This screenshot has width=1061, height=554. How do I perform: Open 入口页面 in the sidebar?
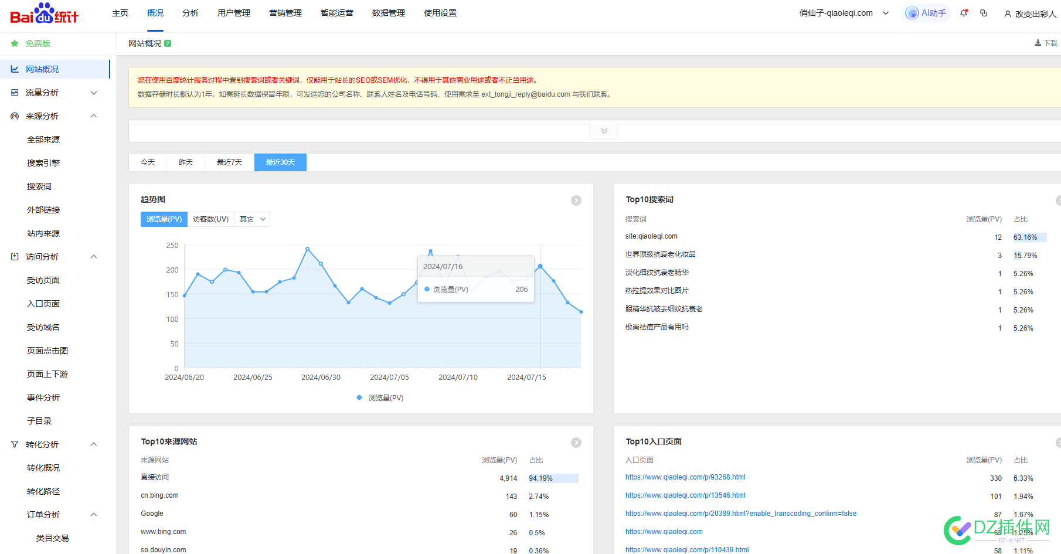43,304
